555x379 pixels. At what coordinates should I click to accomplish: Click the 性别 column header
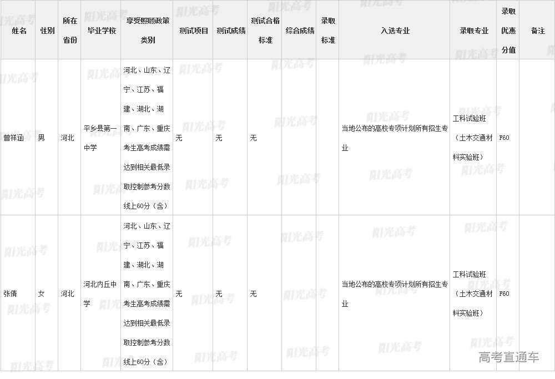click(x=47, y=31)
